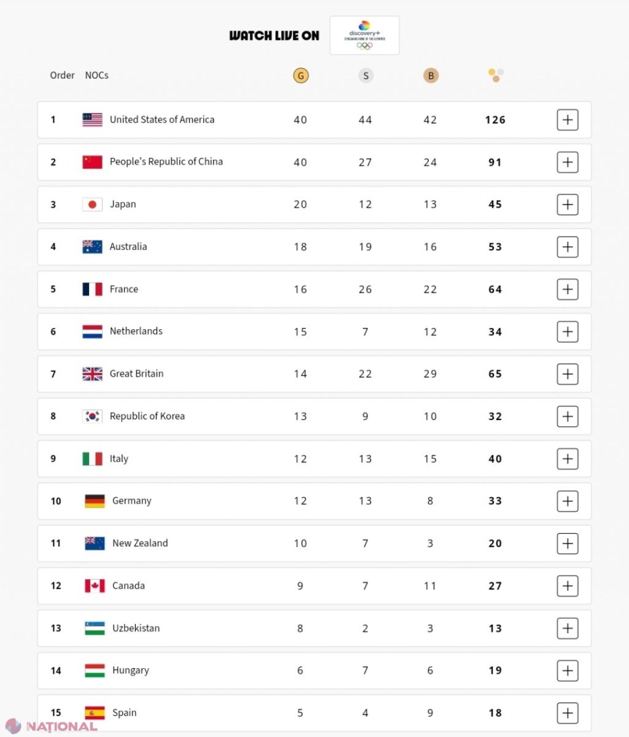
Task: Select the Order column header
Action: (x=62, y=75)
